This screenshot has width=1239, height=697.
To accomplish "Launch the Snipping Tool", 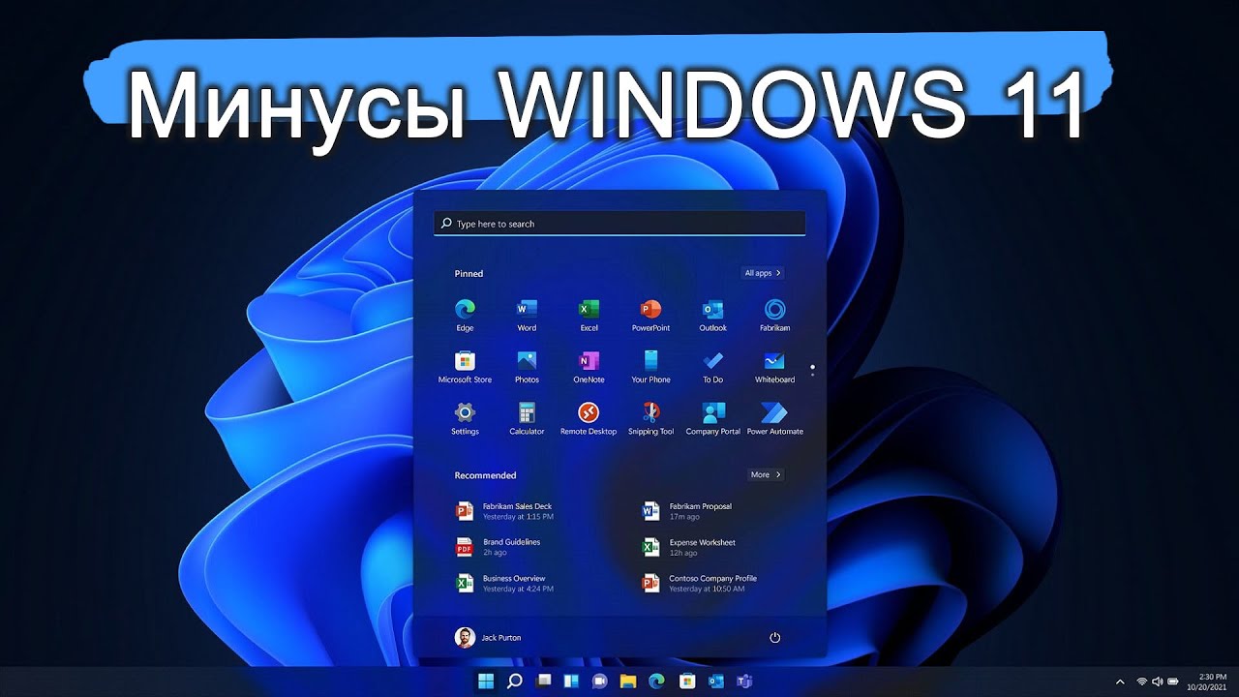I will pos(650,418).
